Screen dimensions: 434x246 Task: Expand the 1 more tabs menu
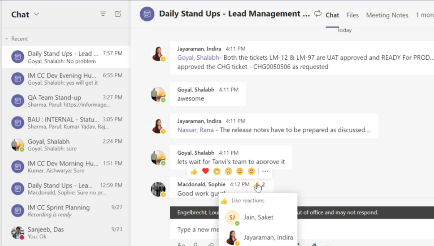pos(424,15)
